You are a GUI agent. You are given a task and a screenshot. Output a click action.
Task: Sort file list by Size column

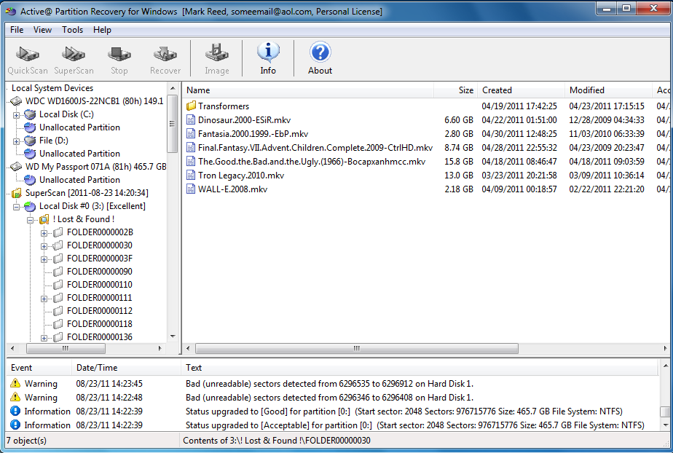[x=455, y=90]
